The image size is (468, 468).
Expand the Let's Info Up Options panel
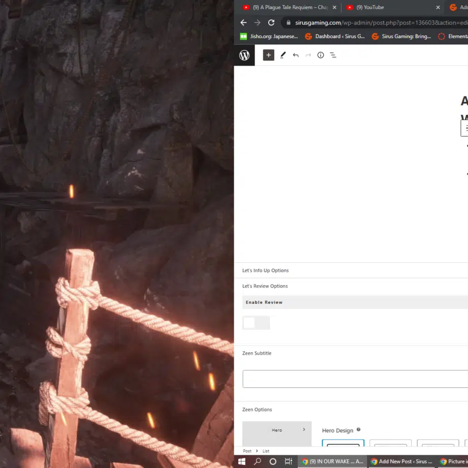pos(351,270)
